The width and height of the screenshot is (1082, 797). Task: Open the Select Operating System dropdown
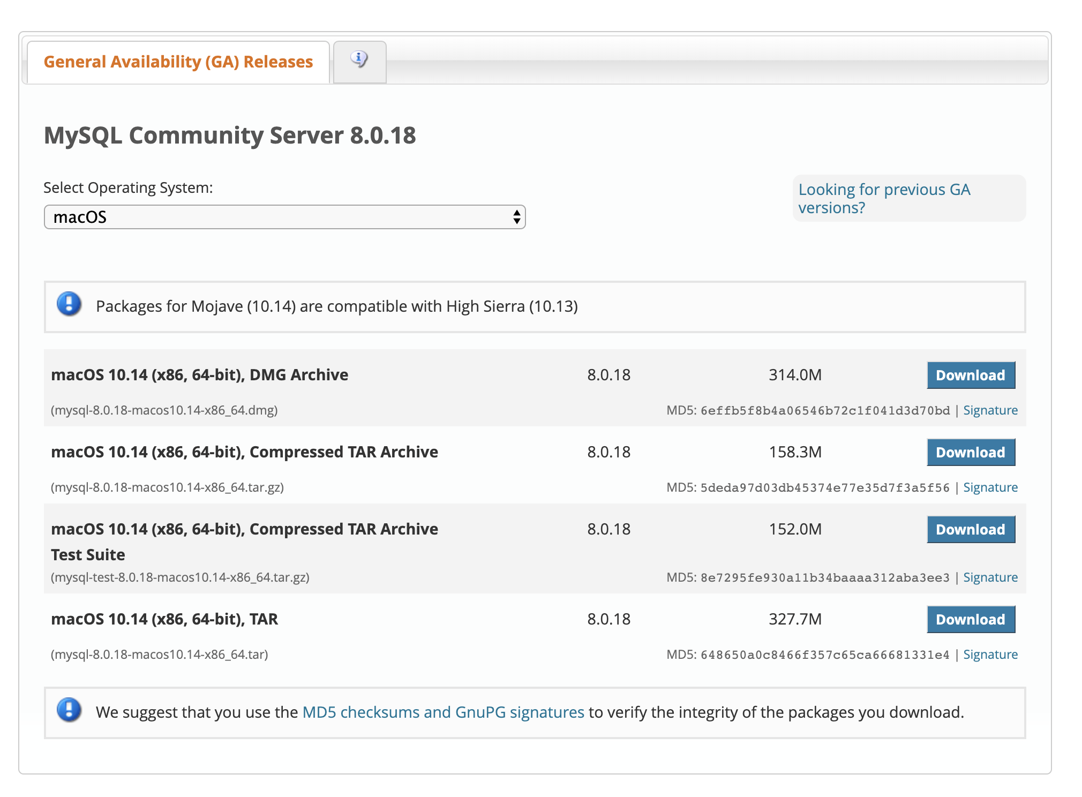284,217
